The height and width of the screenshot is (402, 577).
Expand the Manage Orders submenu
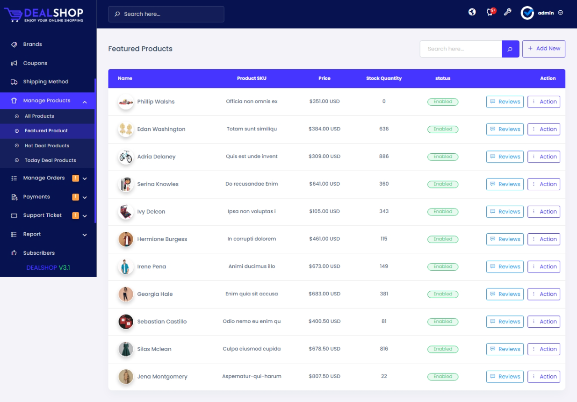pos(85,179)
